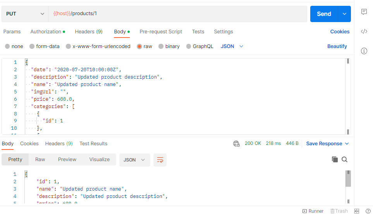
Task: Open the Cookies link
Action: pyautogui.click(x=340, y=32)
